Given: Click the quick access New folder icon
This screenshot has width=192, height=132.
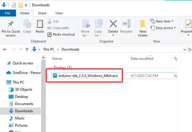Looking at the screenshot, I should click(20, 5).
